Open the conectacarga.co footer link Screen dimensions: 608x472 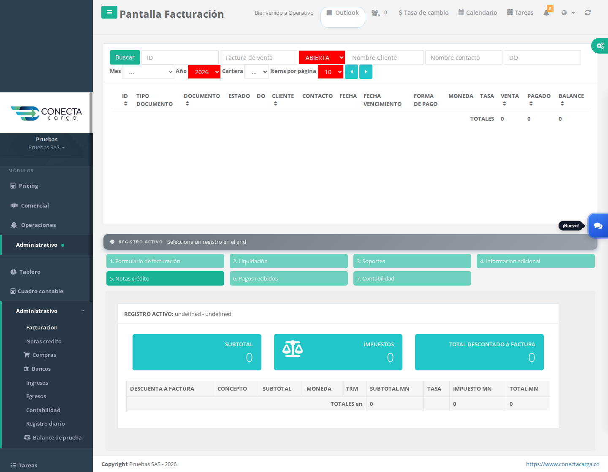(x=562, y=464)
